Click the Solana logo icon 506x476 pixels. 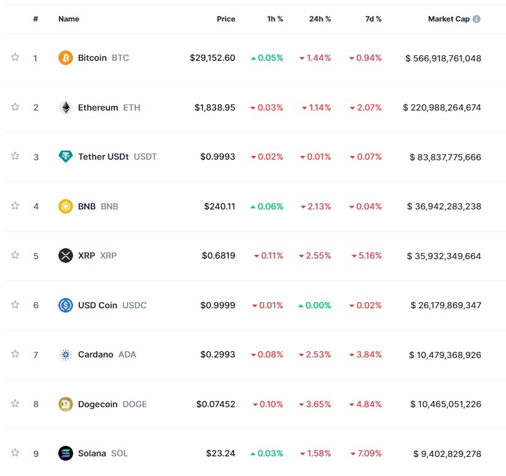(65, 453)
